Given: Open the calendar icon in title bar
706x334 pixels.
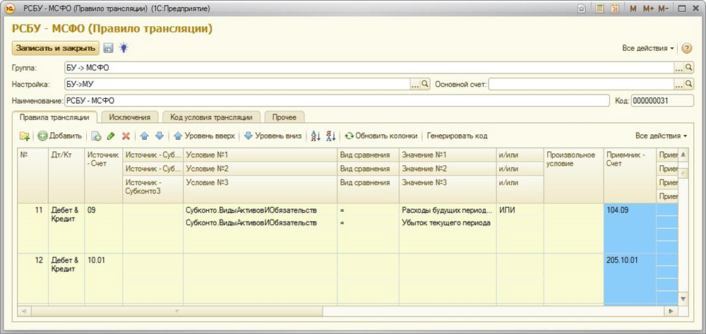Looking at the screenshot, I should [614, 8].
